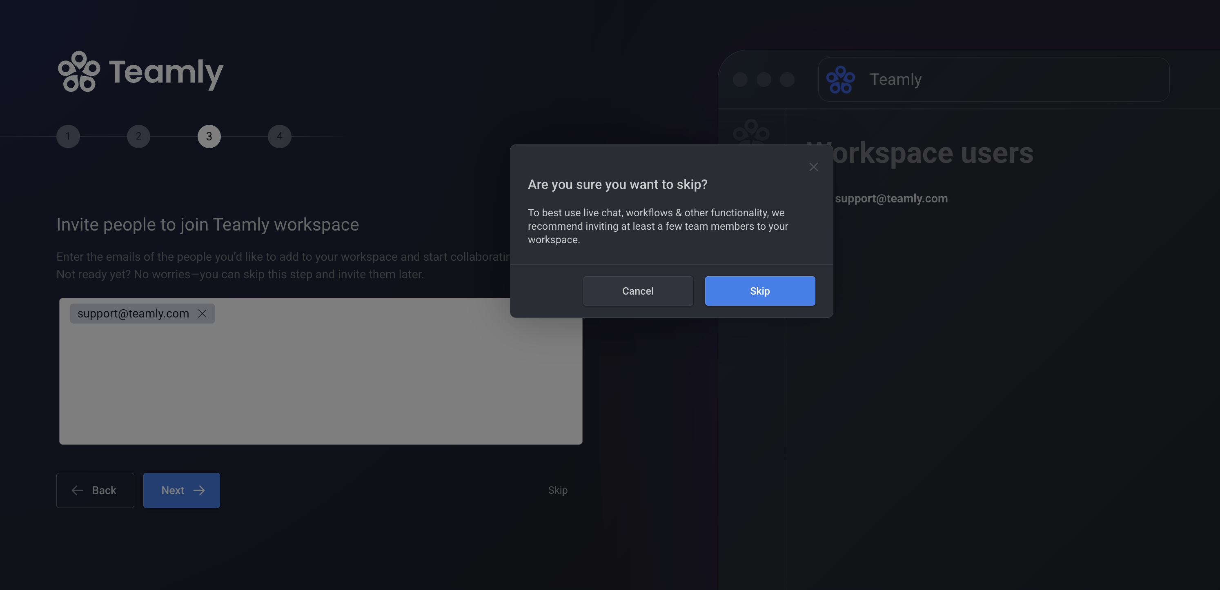
Task: Click the Back arrow icon
Action: point(77,490)
